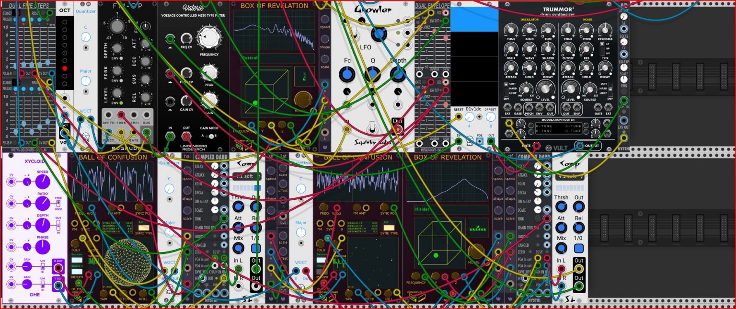This screenshot has height=309, width=736.
Task: Click the Trummor BEND knob
Action: click(529, 29)
